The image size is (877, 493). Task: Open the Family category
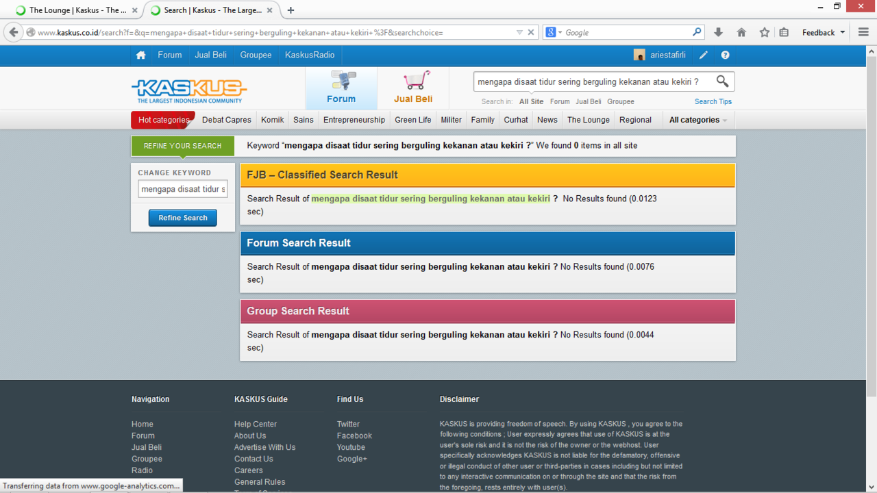click(x=483, y=120)
